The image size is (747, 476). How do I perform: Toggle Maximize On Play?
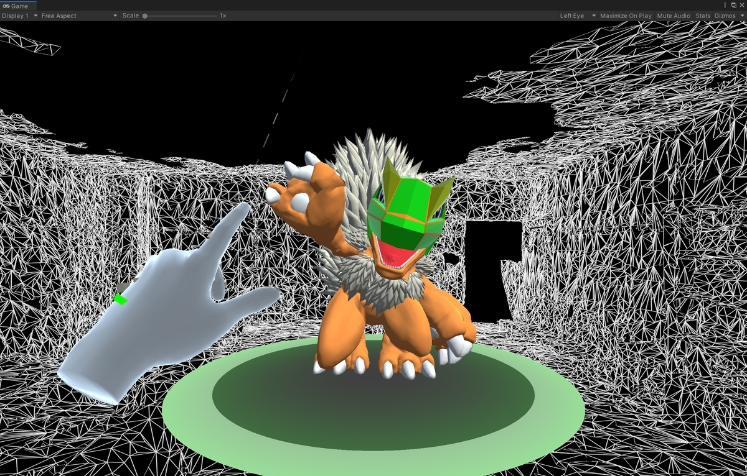point(626,16)
